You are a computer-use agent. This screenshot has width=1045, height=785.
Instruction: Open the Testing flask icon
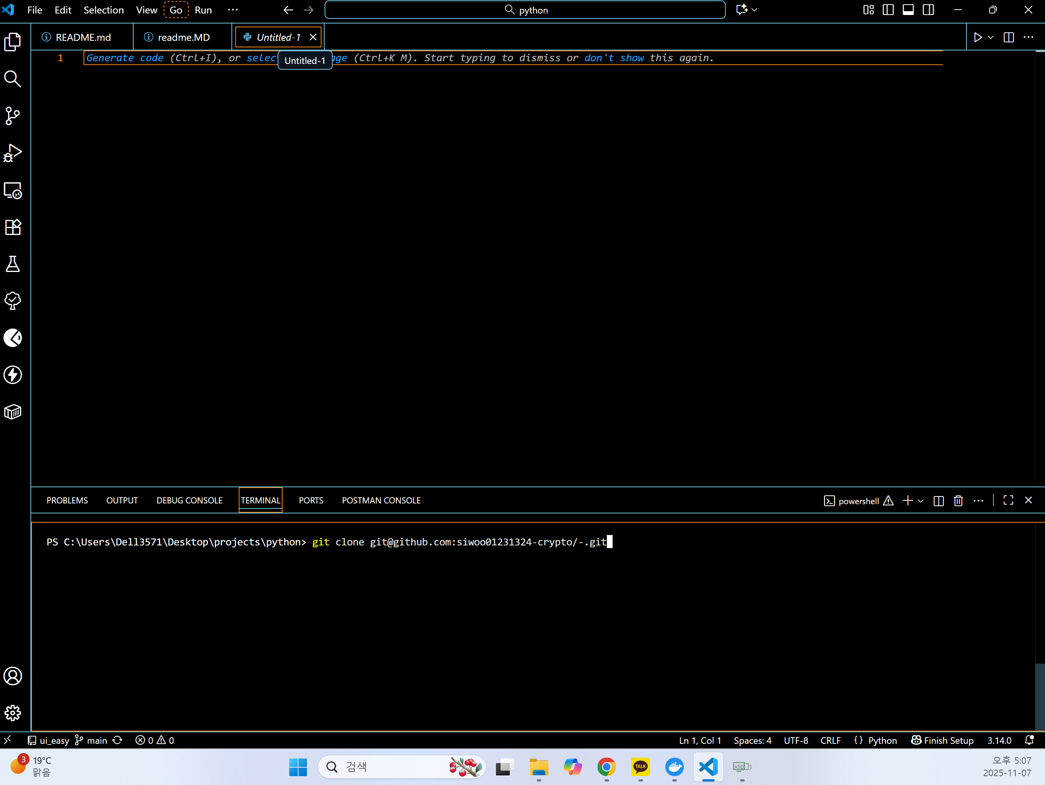click(13, 264)
